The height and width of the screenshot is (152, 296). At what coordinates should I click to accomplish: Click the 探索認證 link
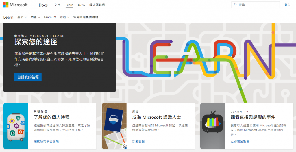click(138, 141)
